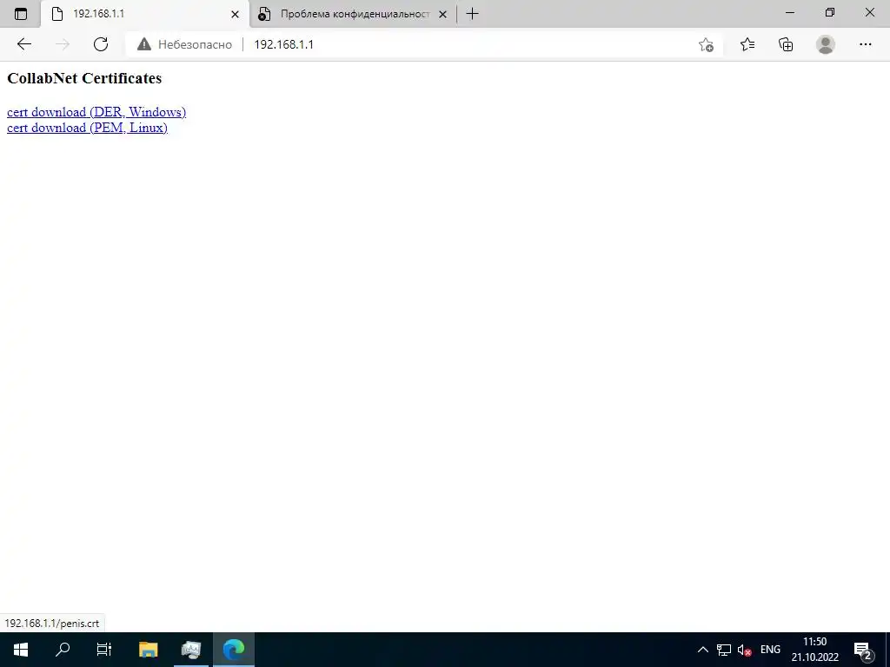Screen dimensions: 890x667
Task: Close the Edge browser window
Action: (x=869, y=12)
